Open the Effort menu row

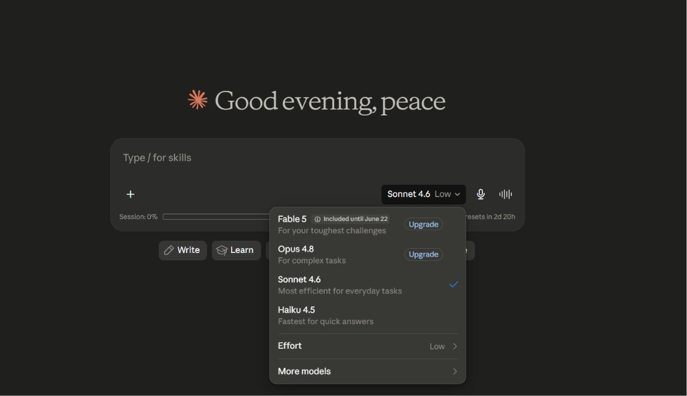367,346
